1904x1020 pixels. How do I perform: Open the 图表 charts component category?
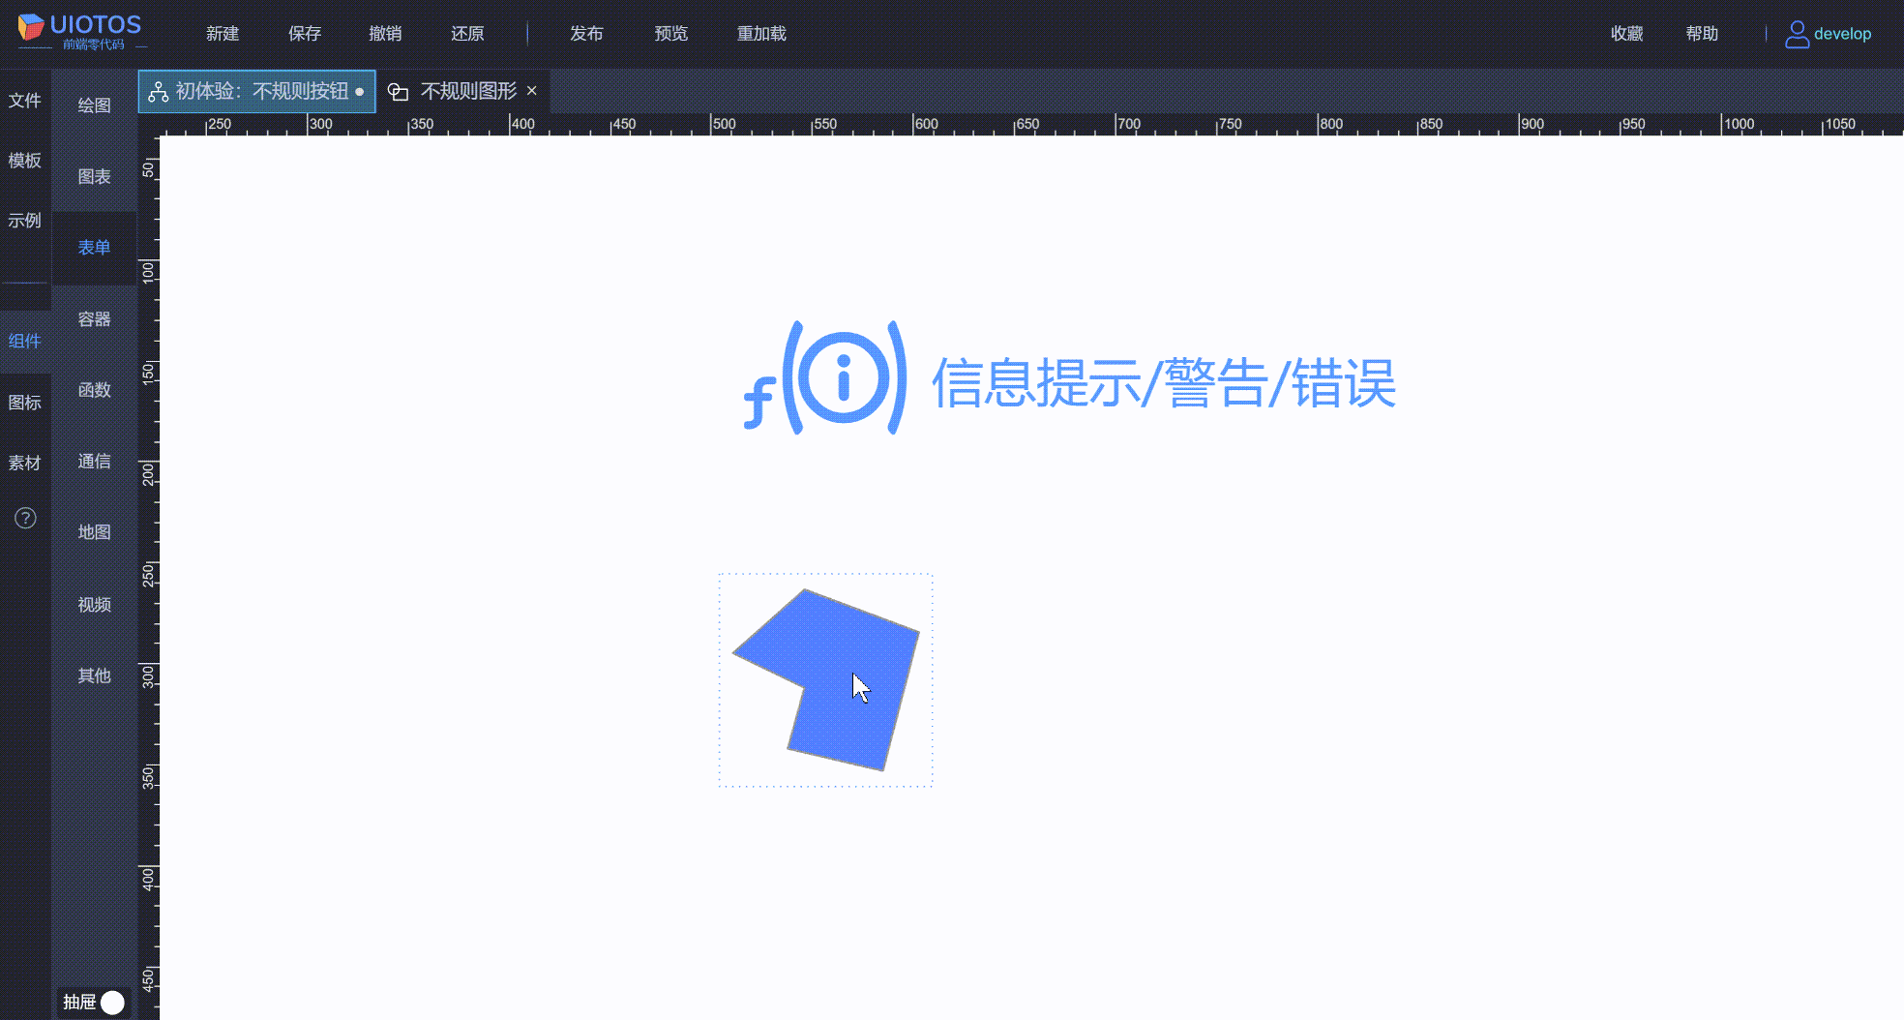[94, 176]
